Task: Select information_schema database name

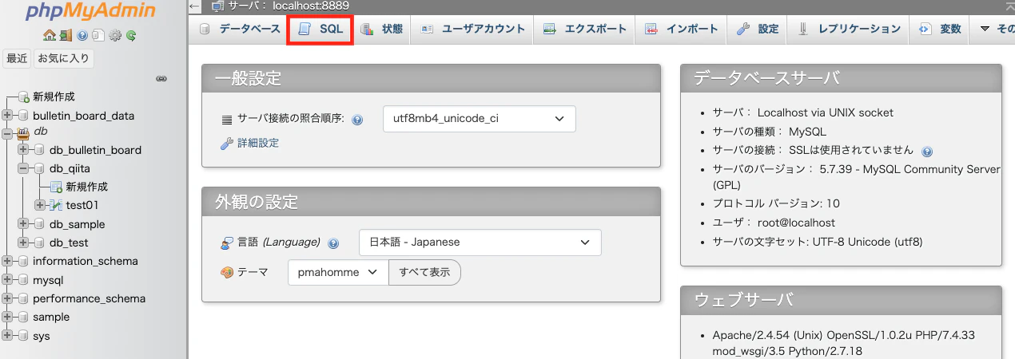Action: pyautogui.click(x=86, y=261)
